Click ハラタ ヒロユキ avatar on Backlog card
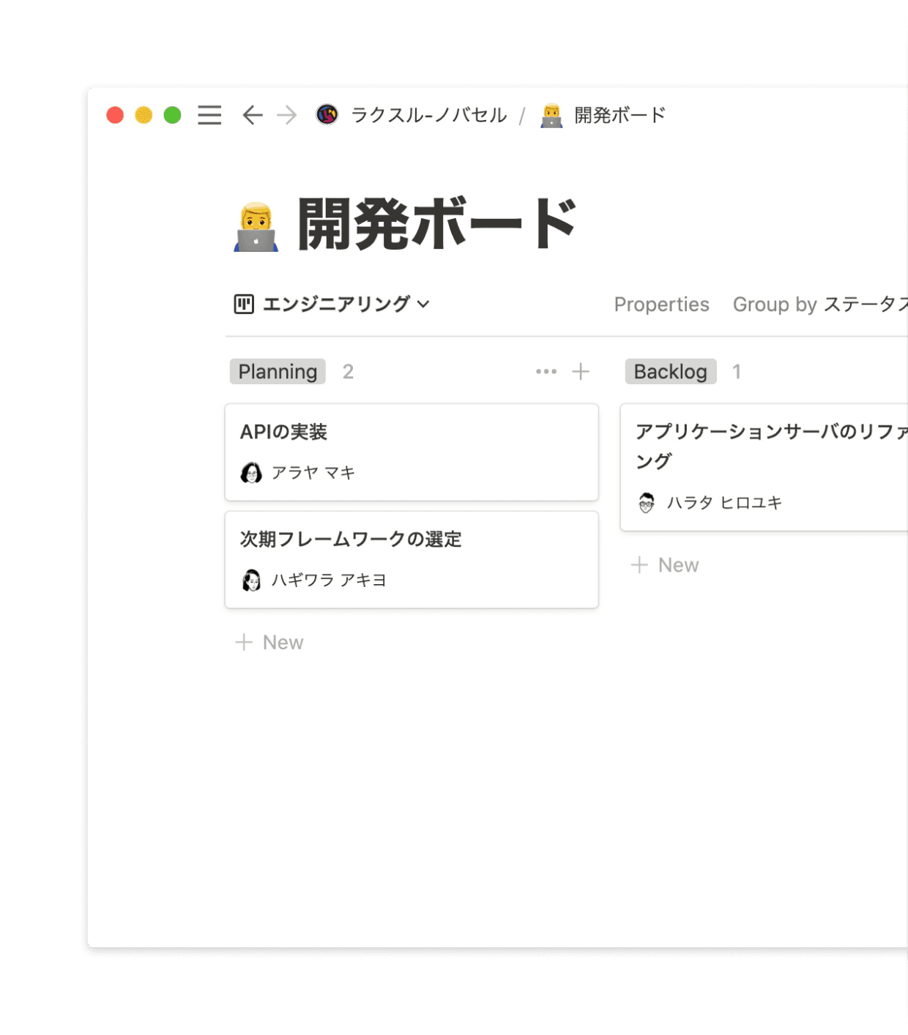908x1035 pixels. click(x=646, y=503)
